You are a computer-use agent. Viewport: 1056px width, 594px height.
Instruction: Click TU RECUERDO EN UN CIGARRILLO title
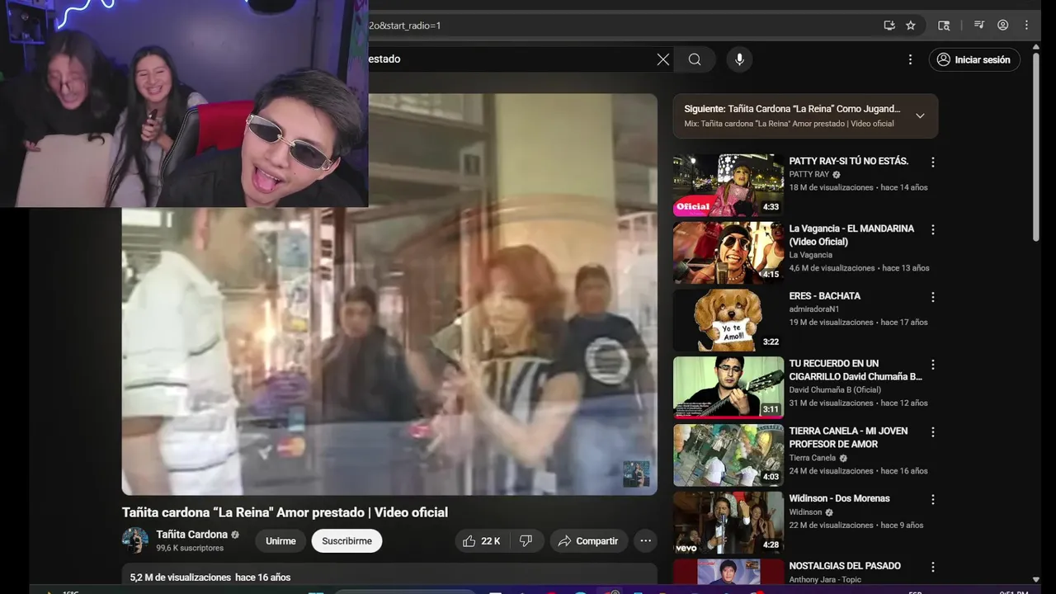click(x=856, y=370)
